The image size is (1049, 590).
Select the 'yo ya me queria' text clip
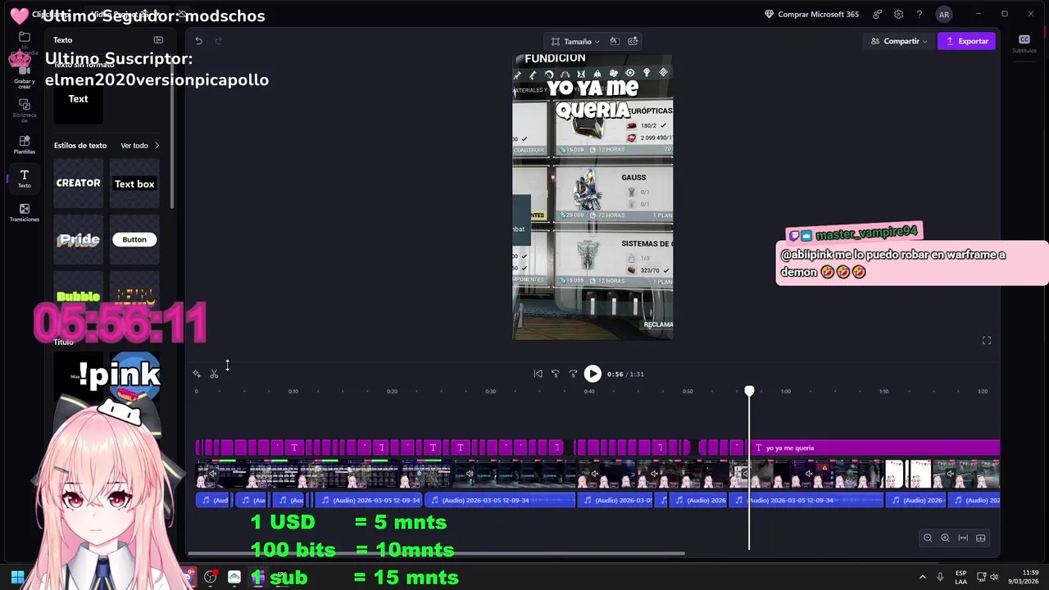tap(874, 447)
